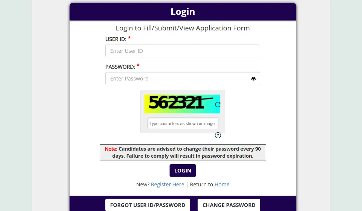Click the password expiration note box
The width and height of the screenshot is (362, 211).
coord(183,153)
